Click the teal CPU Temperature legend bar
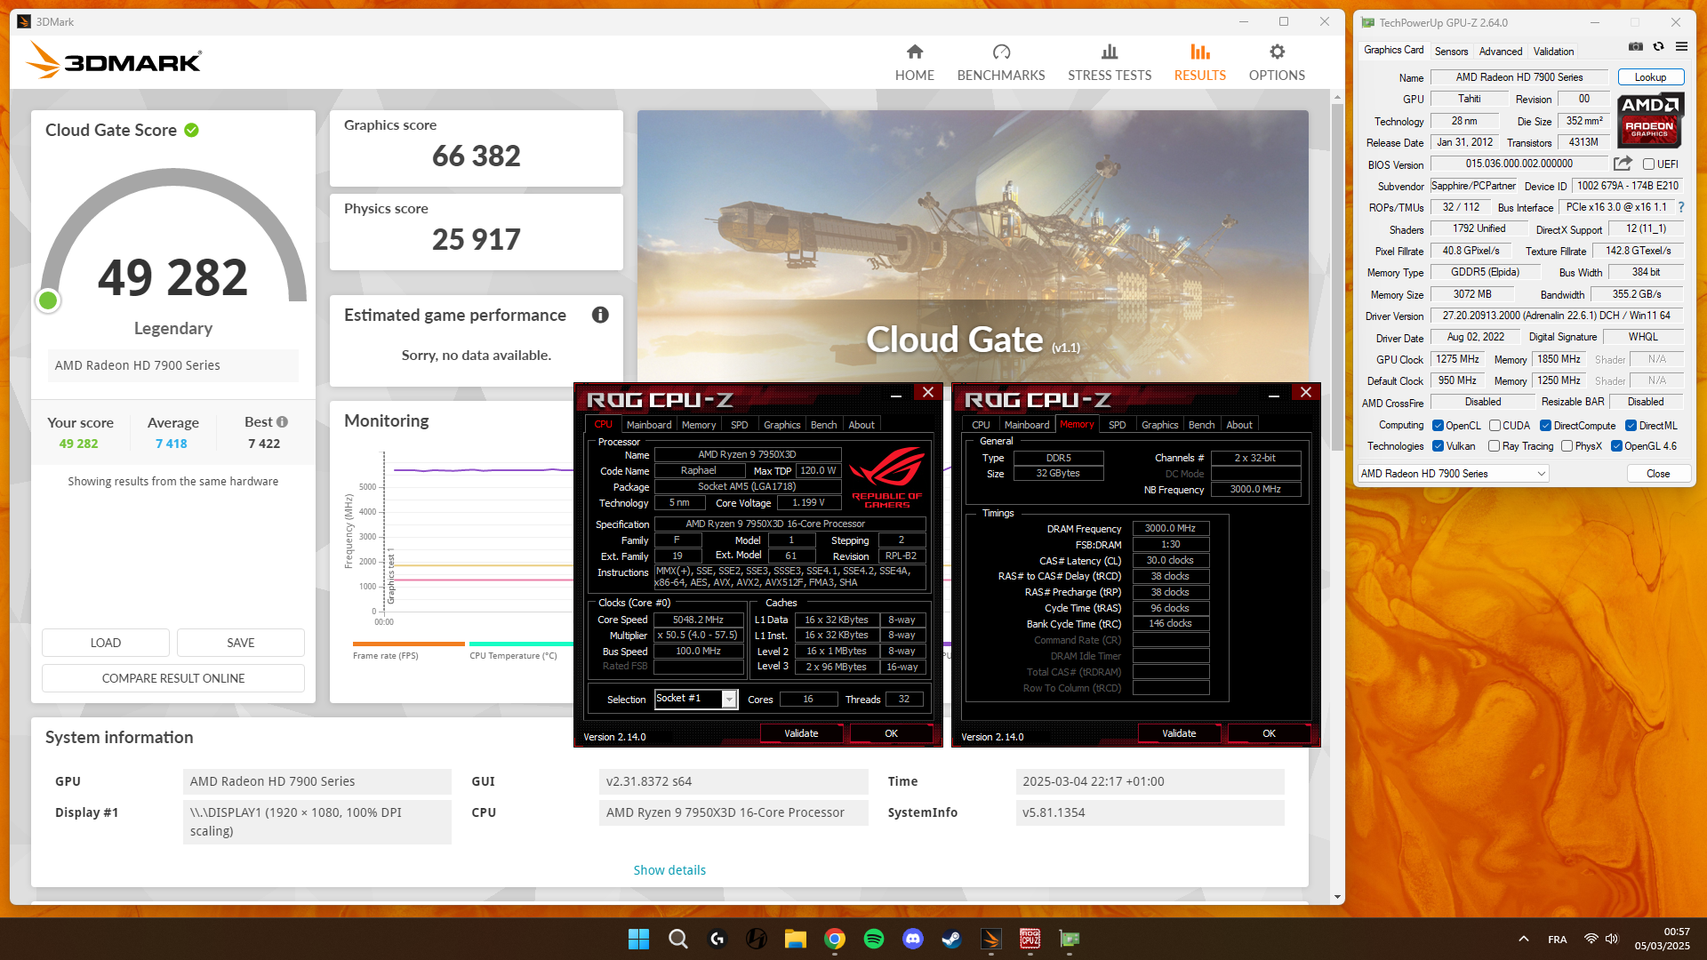This screenshot has width=1707, height=960. (x=521, y=644)
